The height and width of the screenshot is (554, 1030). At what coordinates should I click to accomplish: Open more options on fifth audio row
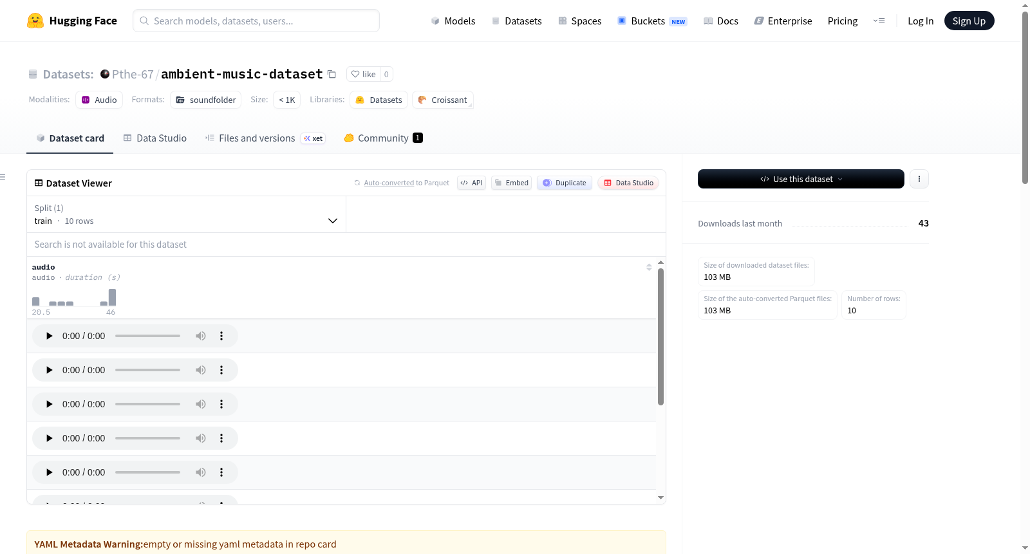[x=221, y=472]
